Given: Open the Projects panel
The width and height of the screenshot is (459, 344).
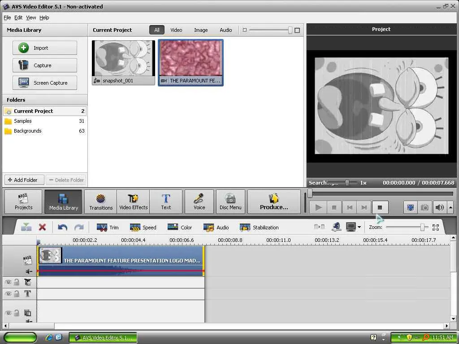Looking at the screenshot, I should (x=23, y=202).
